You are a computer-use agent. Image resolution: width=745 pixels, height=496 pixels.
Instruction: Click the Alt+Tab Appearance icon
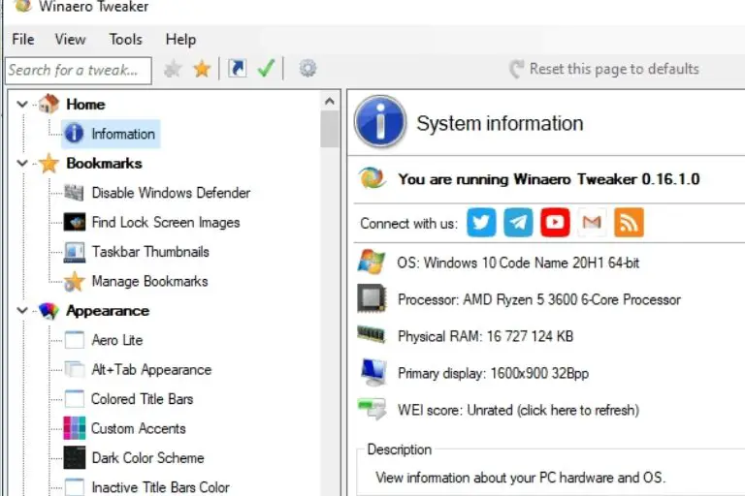(75, 369)
